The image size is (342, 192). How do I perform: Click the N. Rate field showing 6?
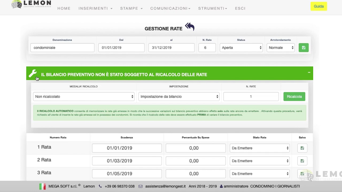coord(207,47)
